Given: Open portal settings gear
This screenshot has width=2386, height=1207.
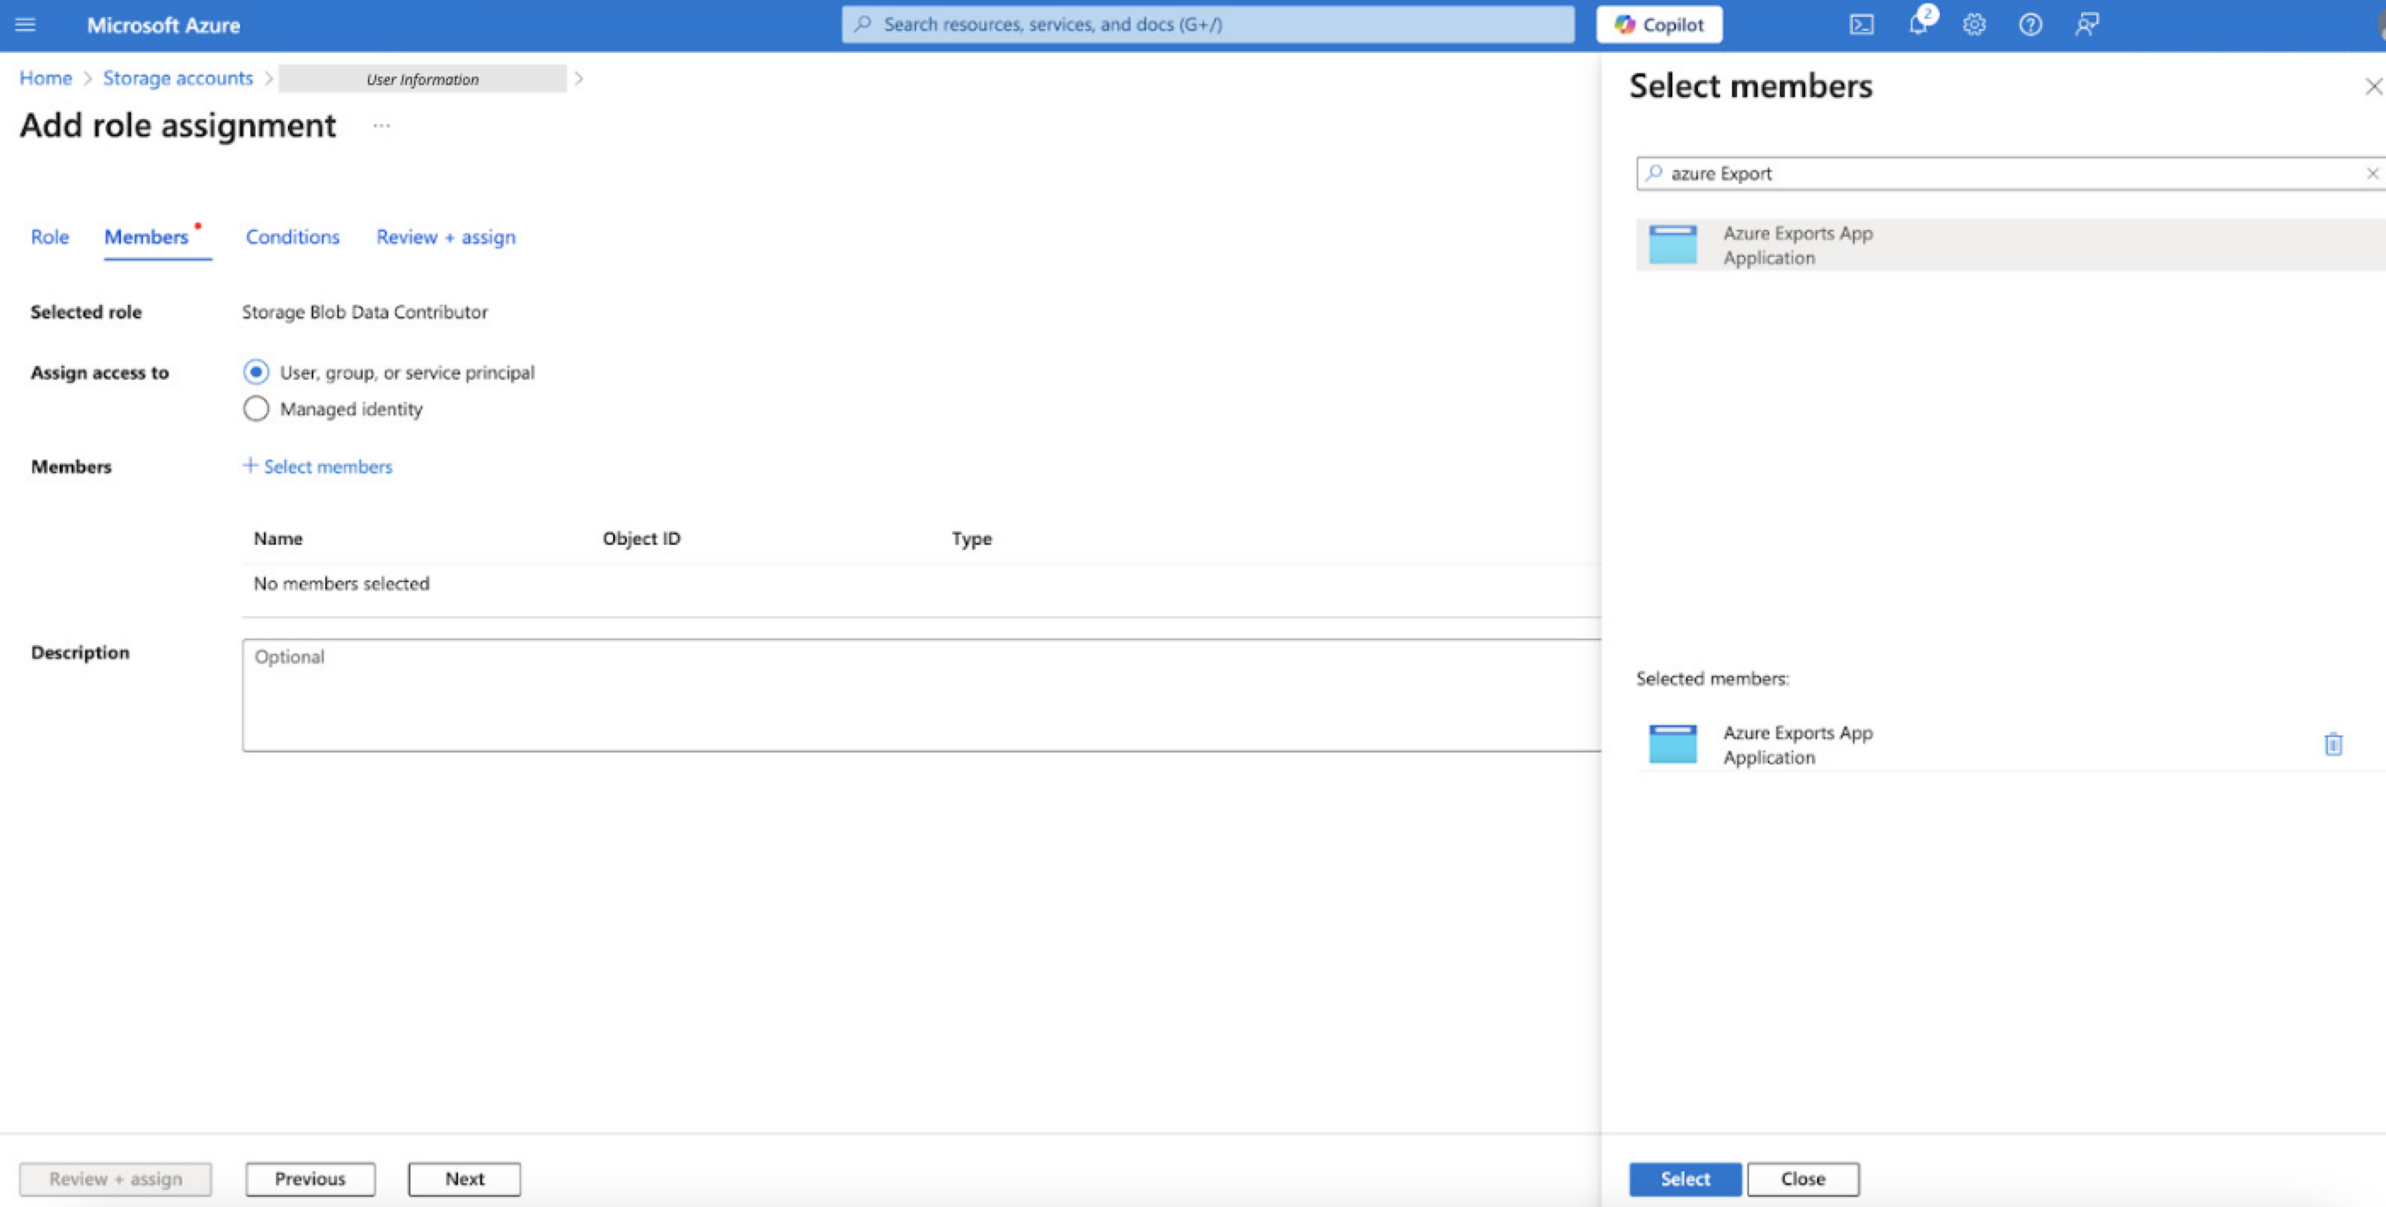Looking at the screenshot, I should click(x=1974, y=25).
